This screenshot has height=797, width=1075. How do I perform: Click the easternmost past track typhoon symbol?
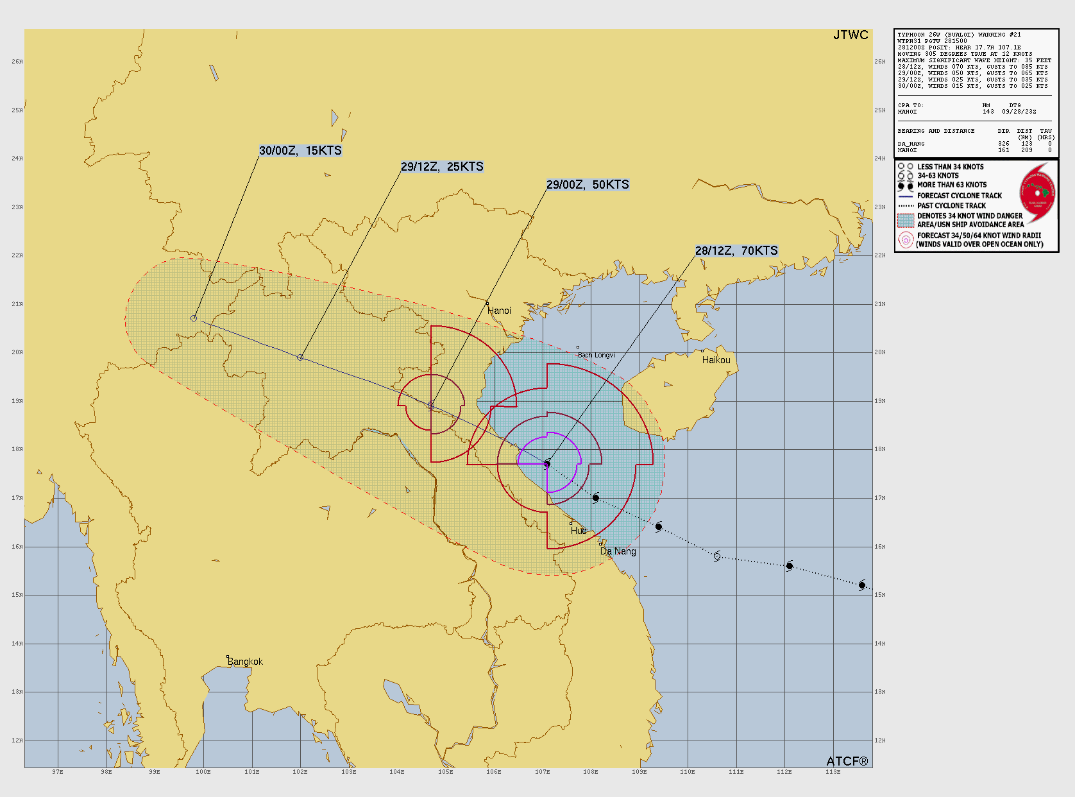tap(862, 585)
